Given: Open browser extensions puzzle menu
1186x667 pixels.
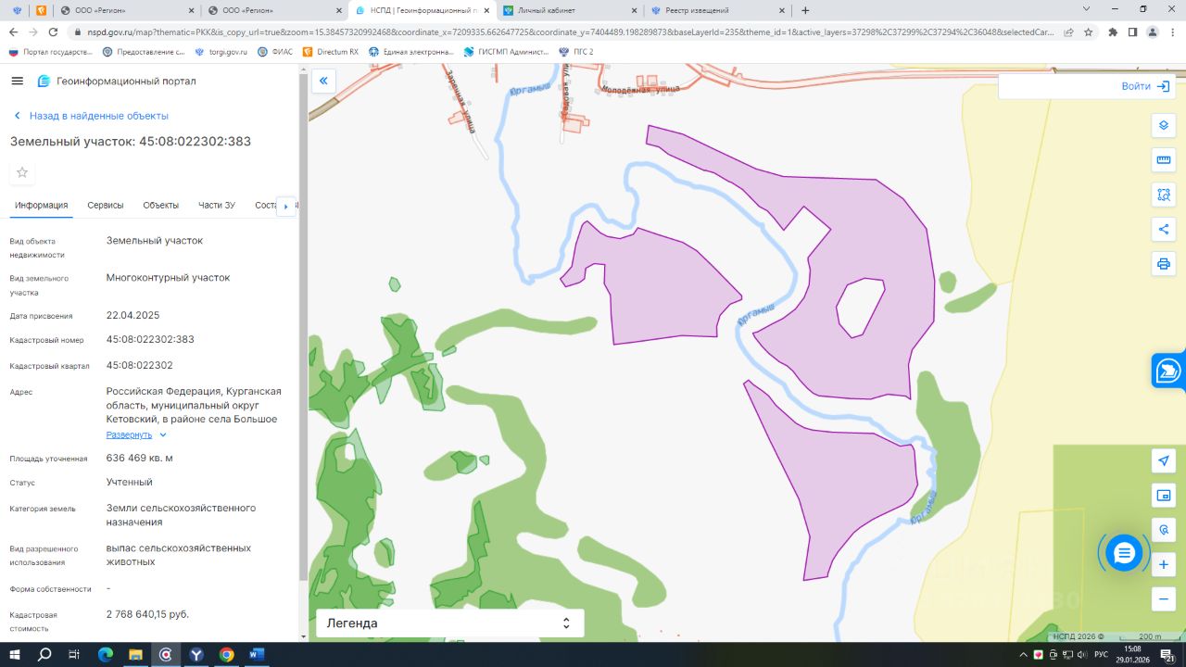Looking at the screenshot, I should 1113,31.
